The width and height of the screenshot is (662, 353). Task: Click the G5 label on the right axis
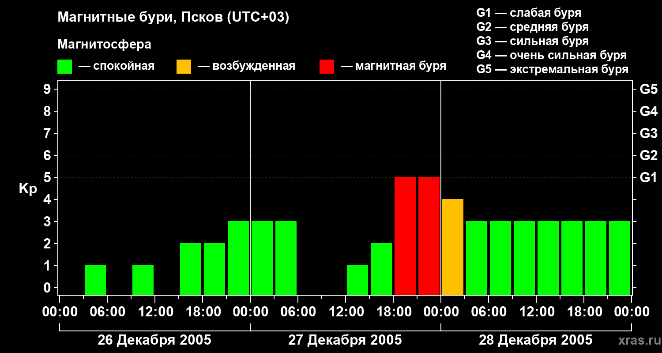[x=649, y=89]
